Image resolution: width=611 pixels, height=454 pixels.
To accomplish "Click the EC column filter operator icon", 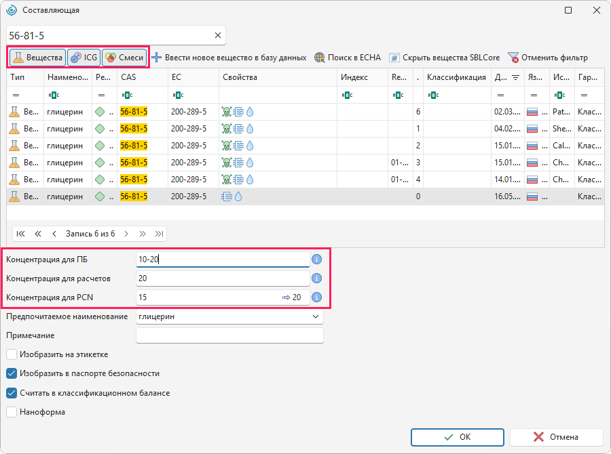I will coord(178,95).
